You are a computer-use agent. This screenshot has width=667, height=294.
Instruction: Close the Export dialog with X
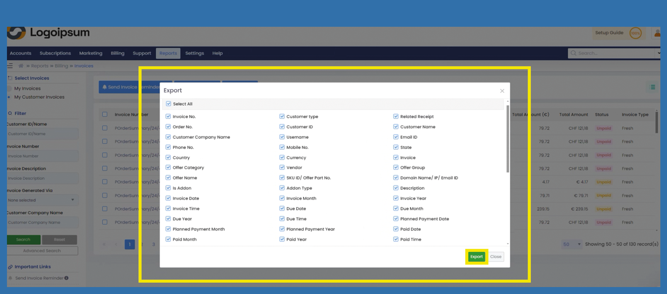(x=502, y=91)
